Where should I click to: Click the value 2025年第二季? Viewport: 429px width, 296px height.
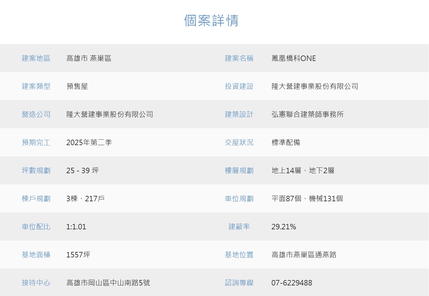coord(89,142)
